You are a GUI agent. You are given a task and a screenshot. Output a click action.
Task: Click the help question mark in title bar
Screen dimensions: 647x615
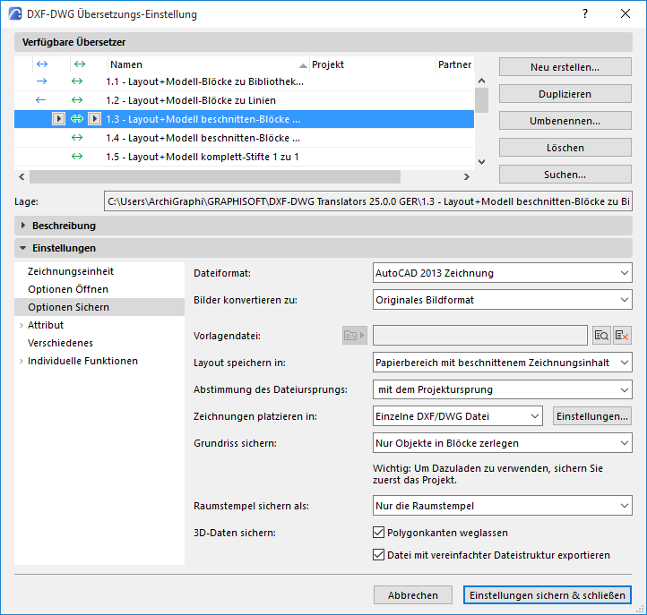(585, 13)
